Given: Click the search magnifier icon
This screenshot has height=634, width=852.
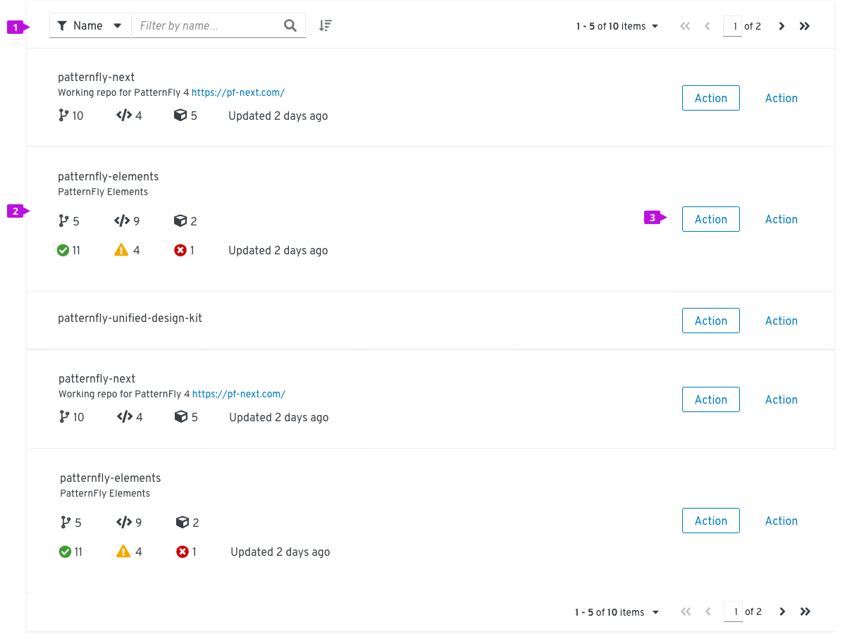Looking at the screenshot, I should (x=290, y=25).
